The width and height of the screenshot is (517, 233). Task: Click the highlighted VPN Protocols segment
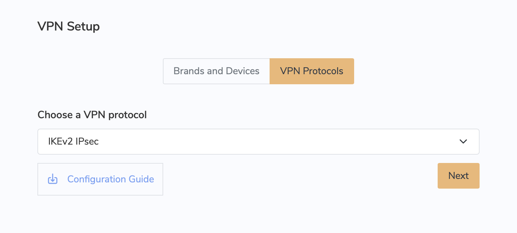point(312,71)
